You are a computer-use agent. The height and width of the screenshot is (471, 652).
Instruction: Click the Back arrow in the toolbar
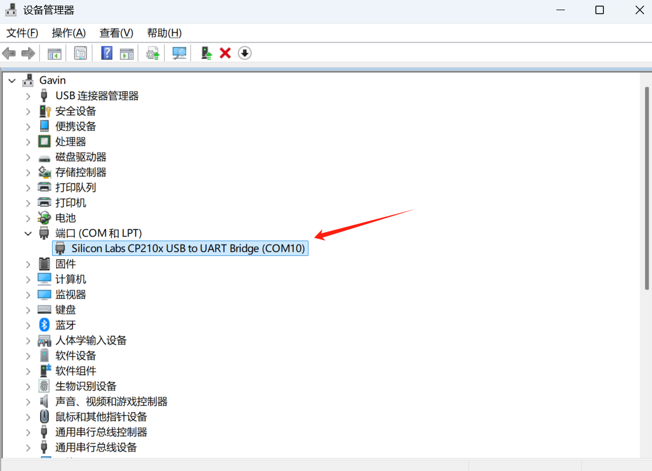[x=9, y=53]
